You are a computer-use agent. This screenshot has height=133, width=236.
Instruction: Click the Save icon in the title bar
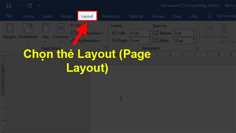(x=9, y=6)
